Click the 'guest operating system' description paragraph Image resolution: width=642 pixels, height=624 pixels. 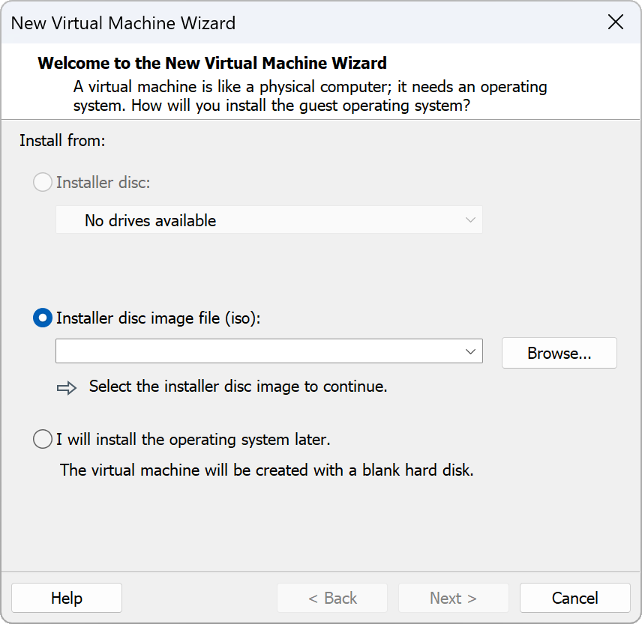(310, 96)
